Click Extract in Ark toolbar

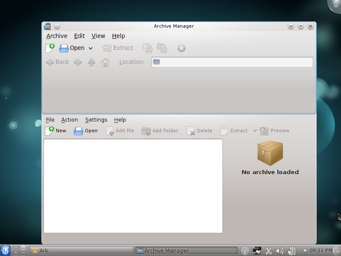pyautogui.click(x=234, y=131)
